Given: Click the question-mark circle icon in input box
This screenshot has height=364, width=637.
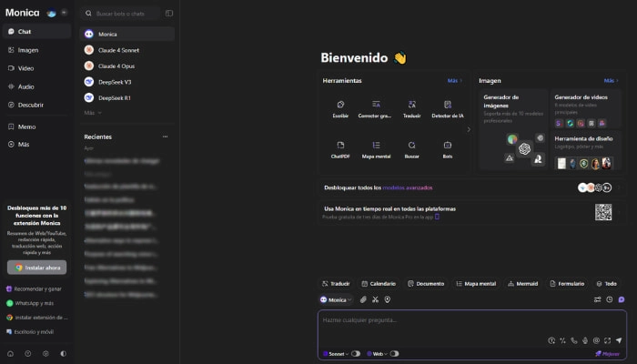Looking at the screenshot, I should (x=551, y=340).
